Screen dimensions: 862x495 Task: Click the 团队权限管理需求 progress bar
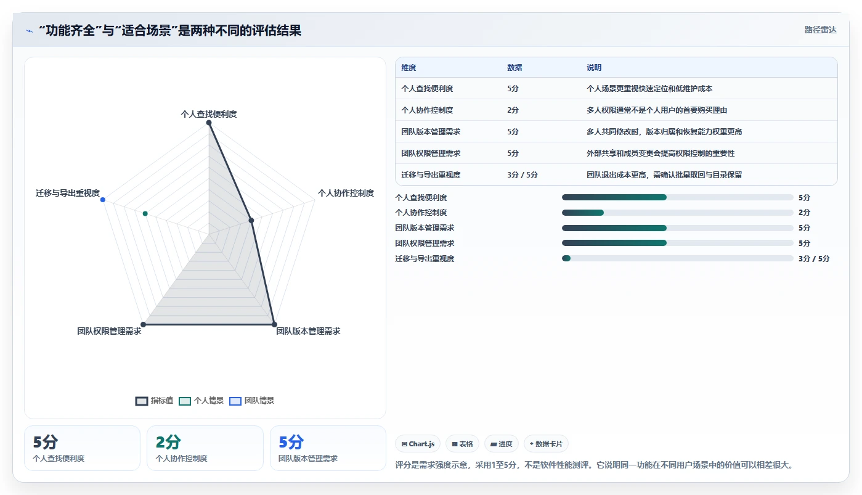pyautogui.click(x=678, y=243)
